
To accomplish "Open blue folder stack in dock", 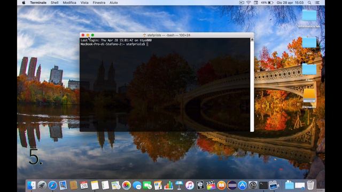I will 290,185.
